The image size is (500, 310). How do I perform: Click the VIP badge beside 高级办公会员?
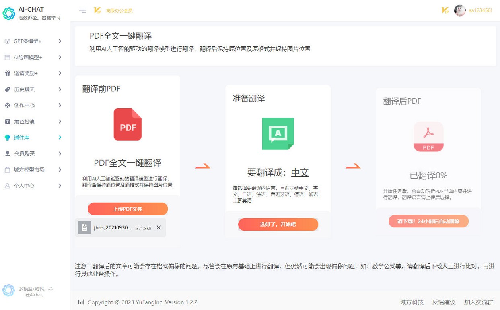pyautogui.click(x=97, y=10)
